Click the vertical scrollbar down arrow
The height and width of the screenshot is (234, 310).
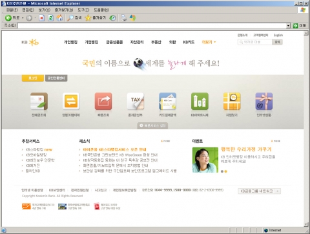306,224
